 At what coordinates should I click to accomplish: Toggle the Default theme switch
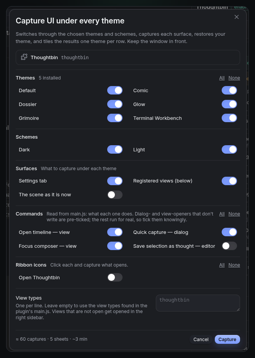[115, 90]
